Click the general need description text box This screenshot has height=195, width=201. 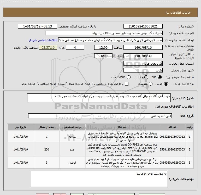click(x=99, y=98)
